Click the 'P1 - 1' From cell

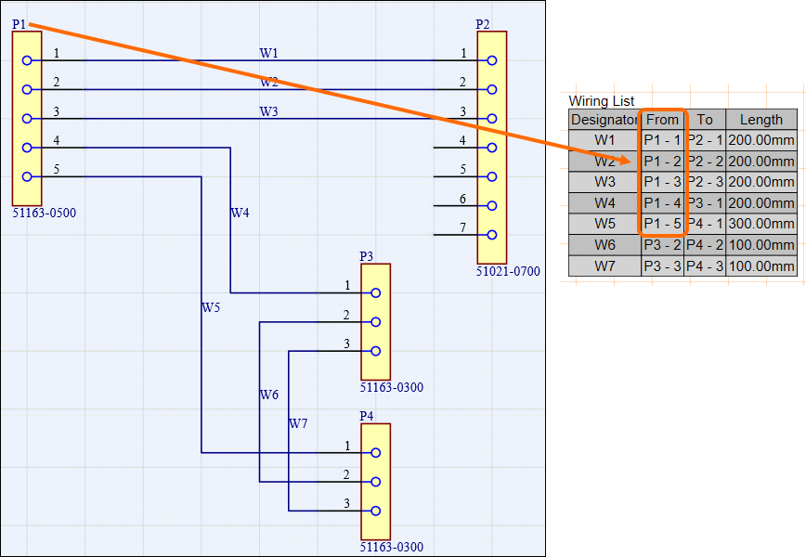663,140
